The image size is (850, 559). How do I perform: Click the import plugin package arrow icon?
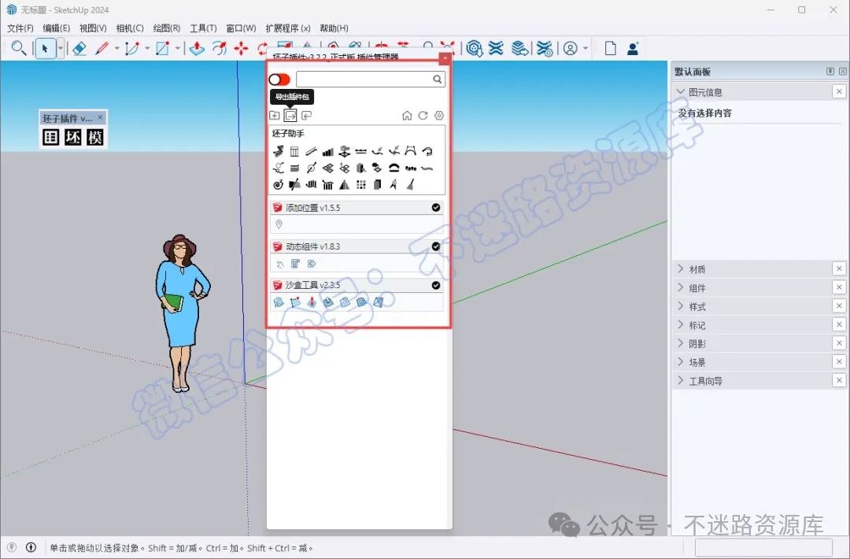point(307,116)
